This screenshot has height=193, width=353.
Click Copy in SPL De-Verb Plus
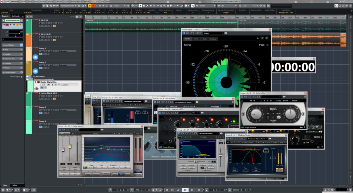click(279, 101)
